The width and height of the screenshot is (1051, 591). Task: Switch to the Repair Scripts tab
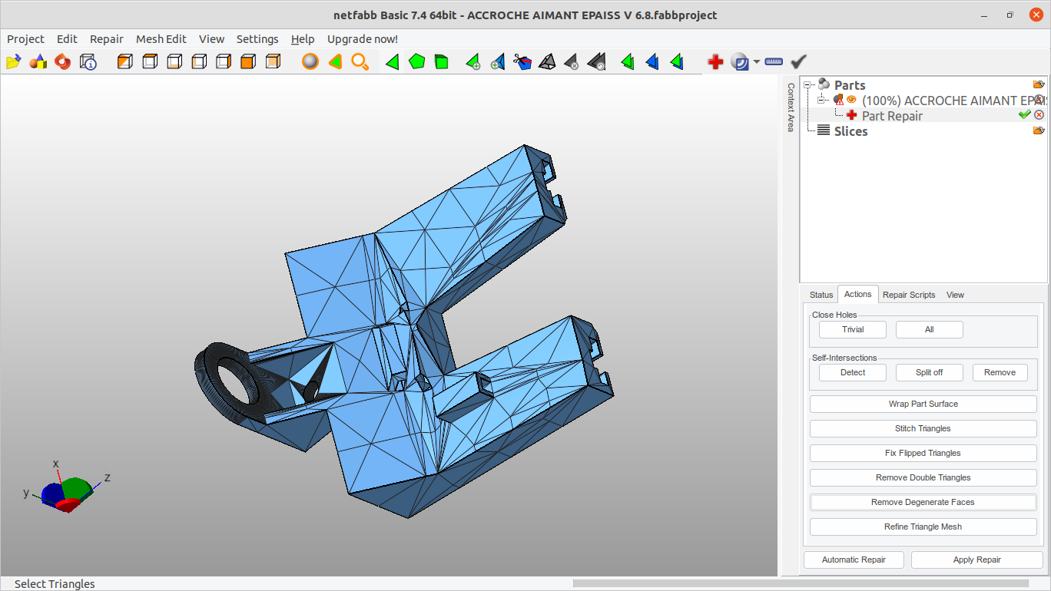coord(909,295)
